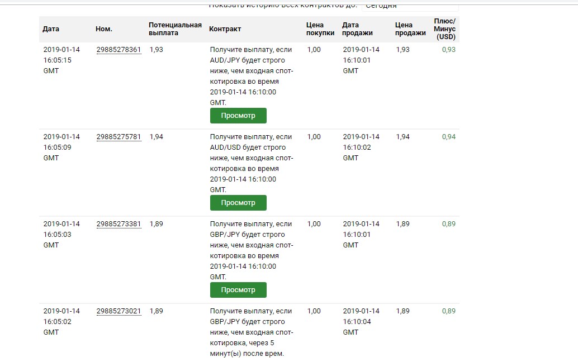Click the Дата продажи column header
This screenshot has width=578, height=362.
tap(357, 29)
